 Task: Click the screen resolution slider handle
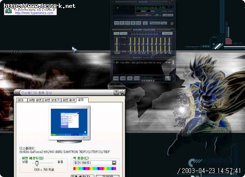37,163
